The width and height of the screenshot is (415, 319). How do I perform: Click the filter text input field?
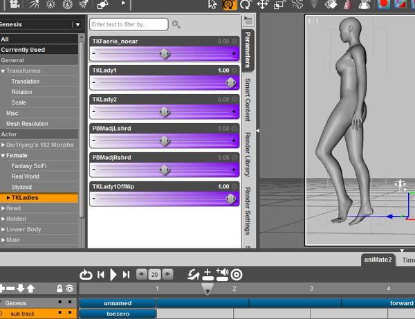tap(129, 24)
